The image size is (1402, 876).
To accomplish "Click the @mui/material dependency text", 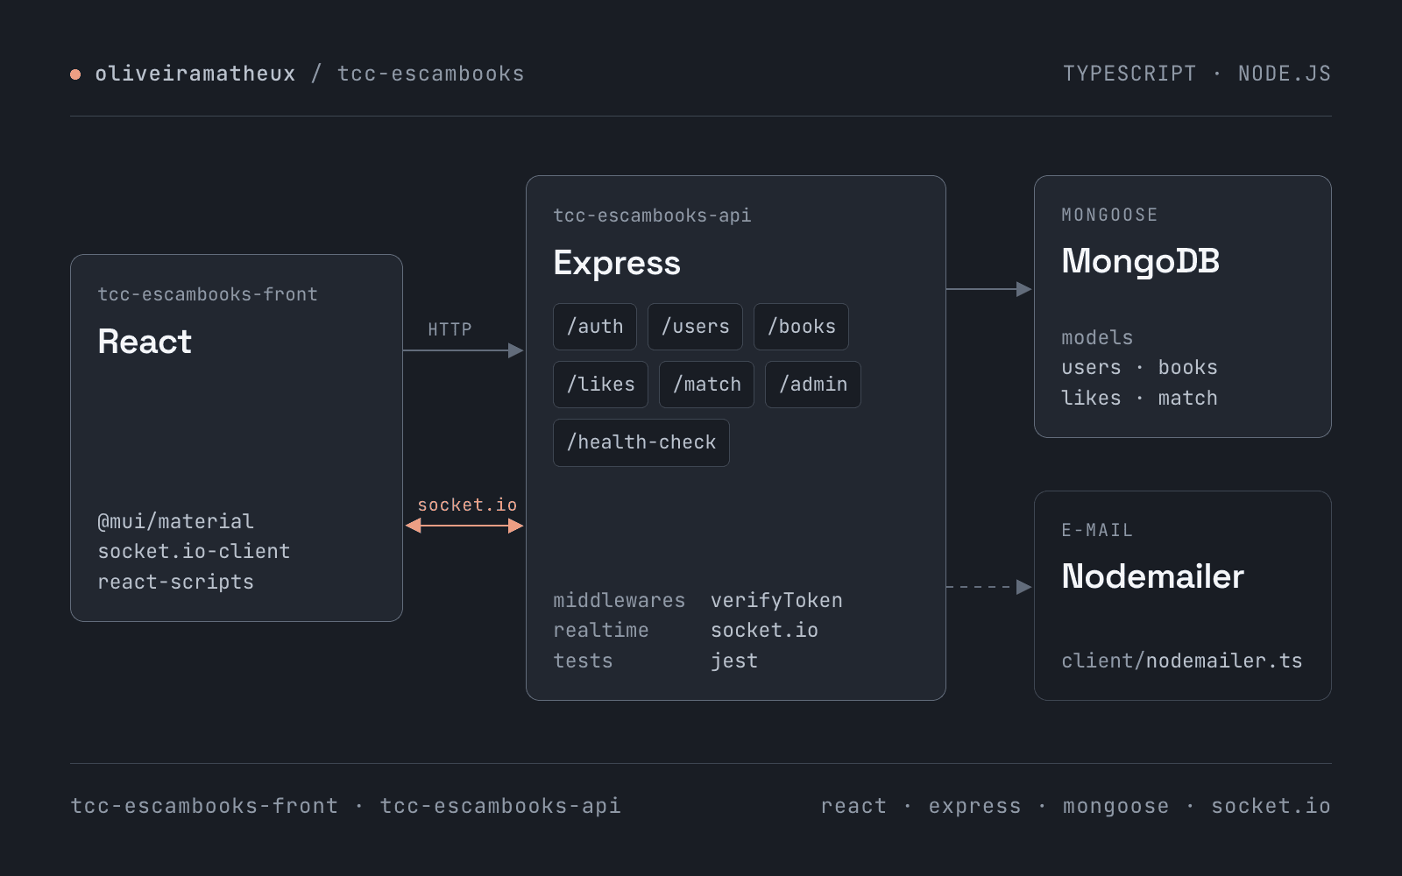I will click(175, 521).
